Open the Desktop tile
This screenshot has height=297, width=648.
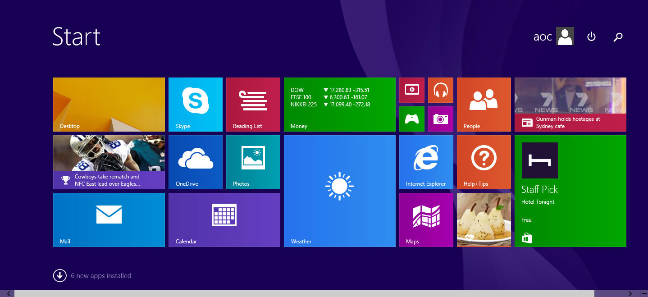109,105
